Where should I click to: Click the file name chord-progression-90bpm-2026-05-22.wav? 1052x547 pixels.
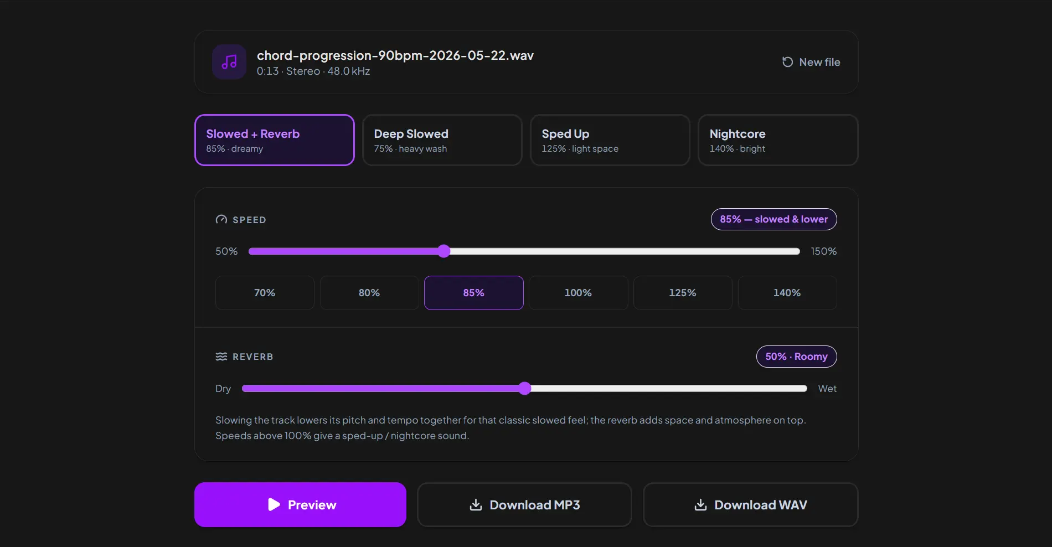click(395, 55)
